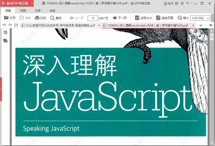This screenshot has height=146, width=215.
Task: Select 适合页面 fit page icon
Action: 158,18
